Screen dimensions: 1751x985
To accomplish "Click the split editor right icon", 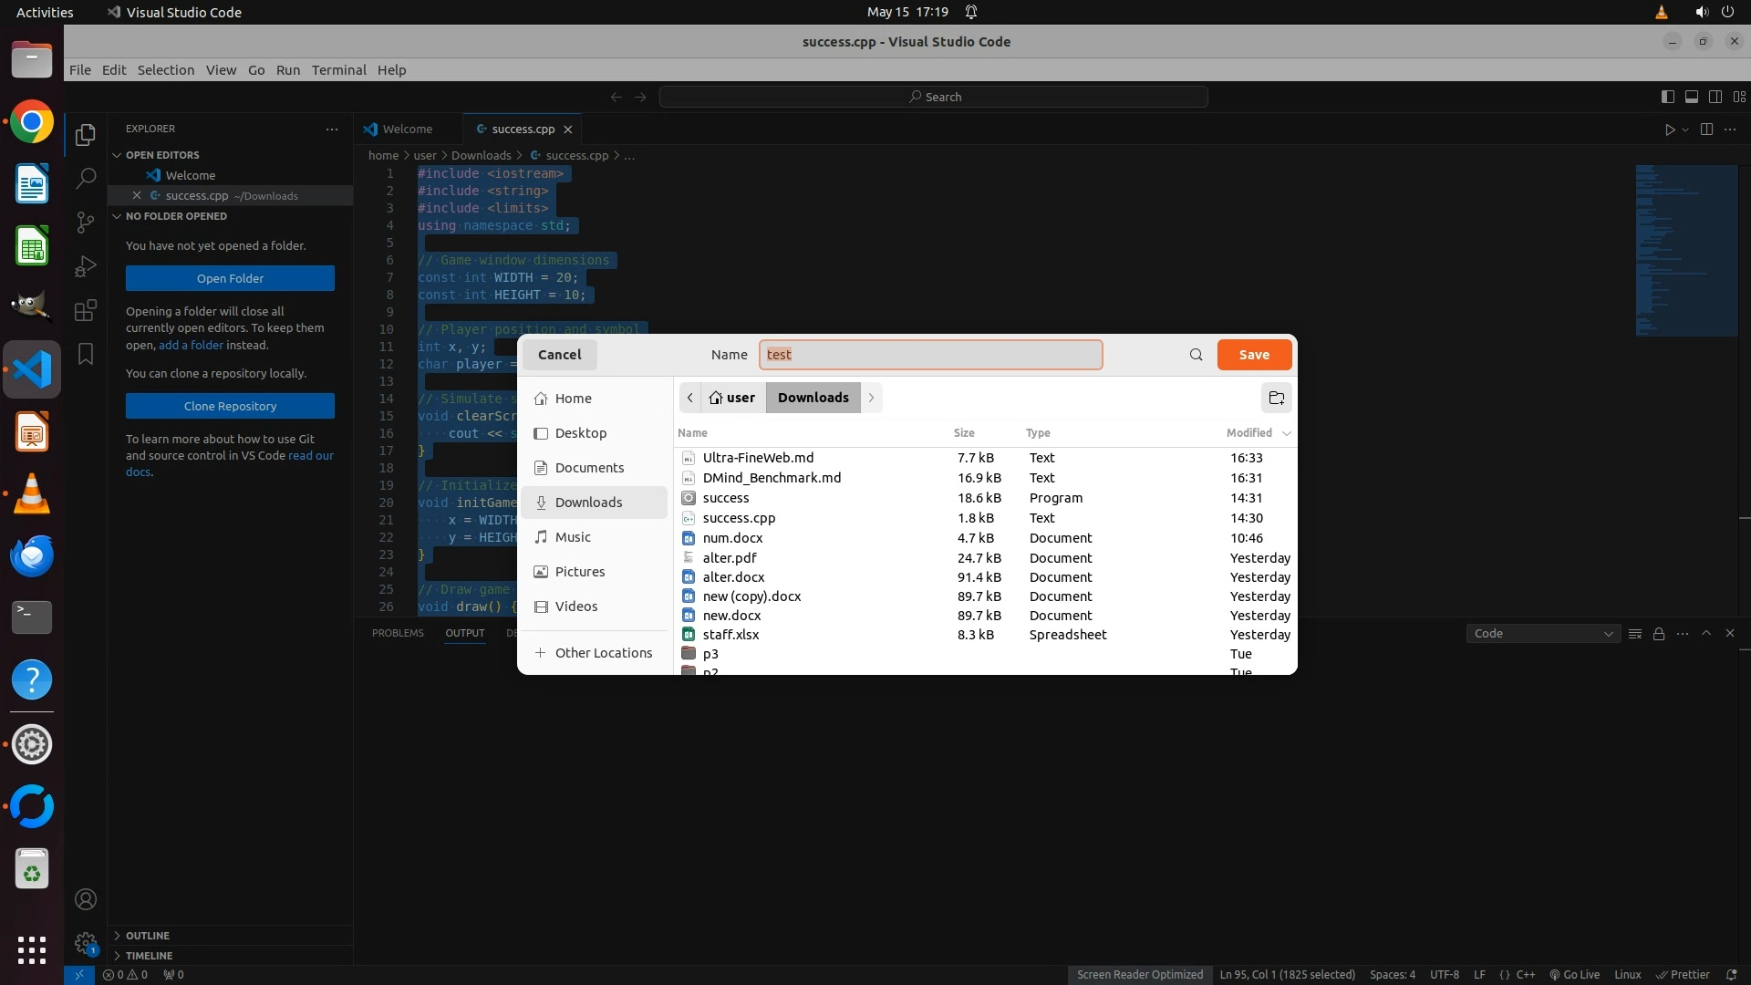I will click(1706, 130).
